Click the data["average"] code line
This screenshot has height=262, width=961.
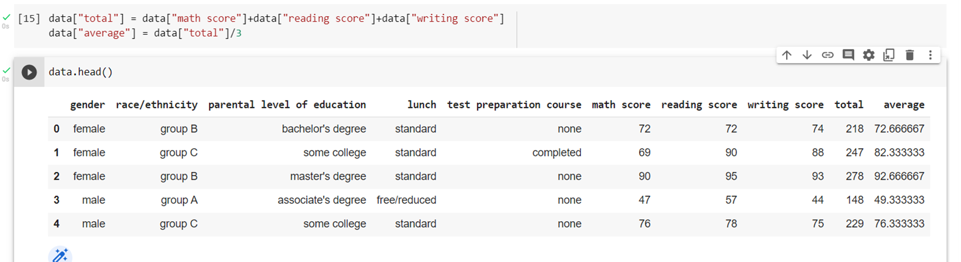(x=145, y=33)
